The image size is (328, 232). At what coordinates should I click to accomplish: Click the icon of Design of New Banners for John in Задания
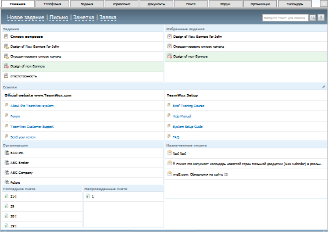(6, 47)
